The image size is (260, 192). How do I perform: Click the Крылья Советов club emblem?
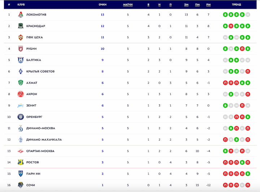(21, 71)
